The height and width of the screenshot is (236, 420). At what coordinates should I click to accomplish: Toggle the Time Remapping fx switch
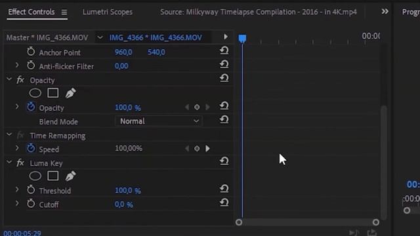coord(20,135)
